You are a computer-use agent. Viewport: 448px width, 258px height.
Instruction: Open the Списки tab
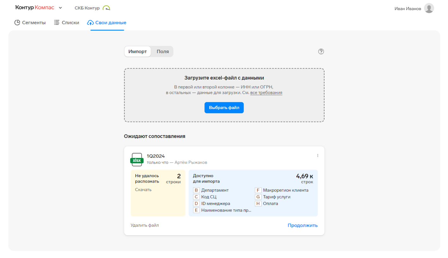tap(67, 23)
